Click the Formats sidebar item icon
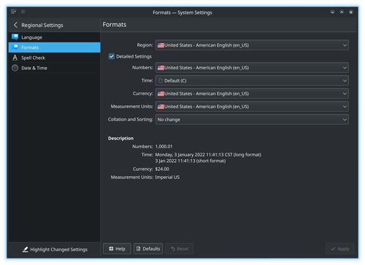This screenshot has height=265, width=365. 15,47
